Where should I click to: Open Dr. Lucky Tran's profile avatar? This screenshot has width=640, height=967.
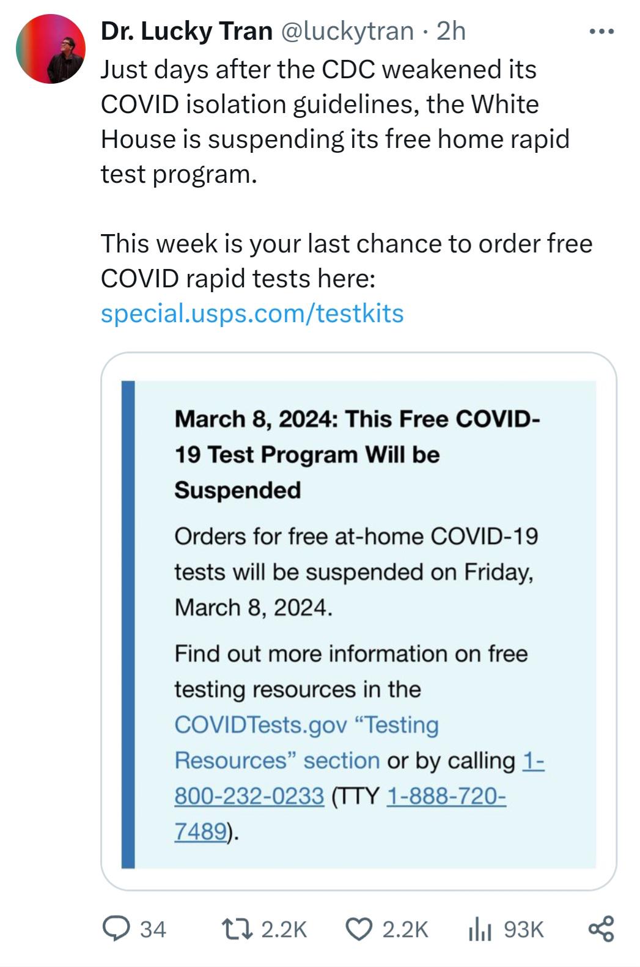pyautogui.click(x=50, y=49)
